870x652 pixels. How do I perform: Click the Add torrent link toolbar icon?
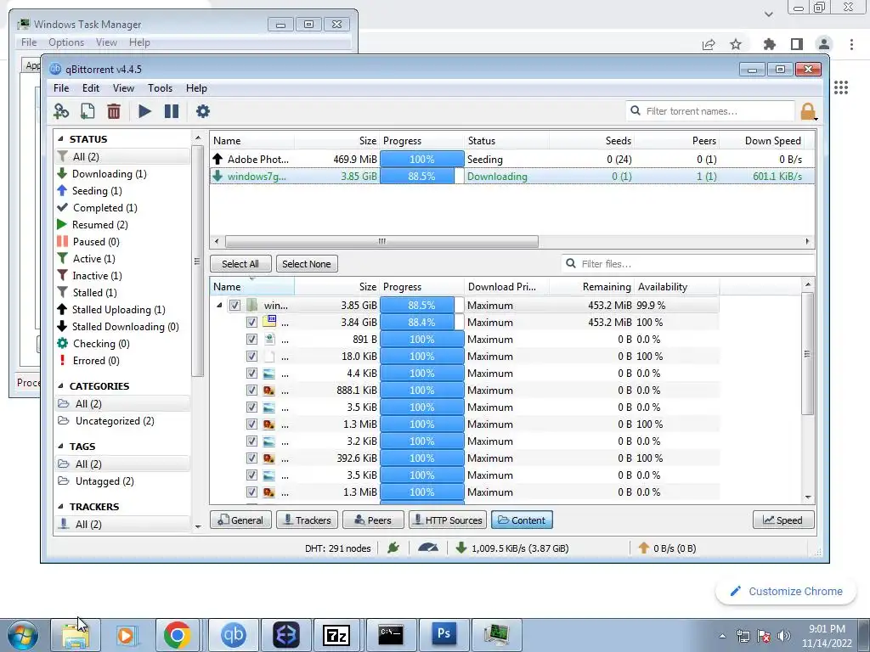point(61,111)
